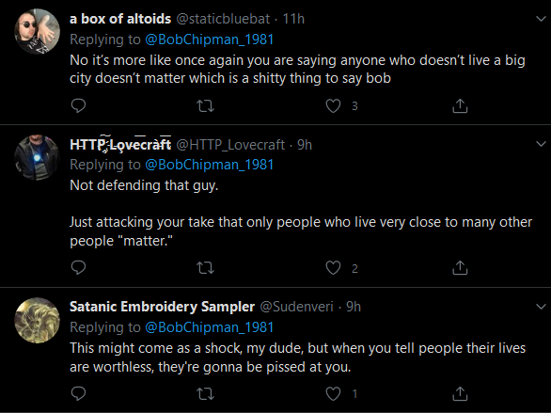The width and height of the screenshot is (551, 413).
Task: View HTTP_Lovecraft's profile avatar
Action: [37, 157]
